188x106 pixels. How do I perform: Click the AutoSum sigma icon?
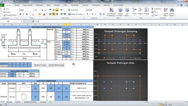tap(152, 9)
